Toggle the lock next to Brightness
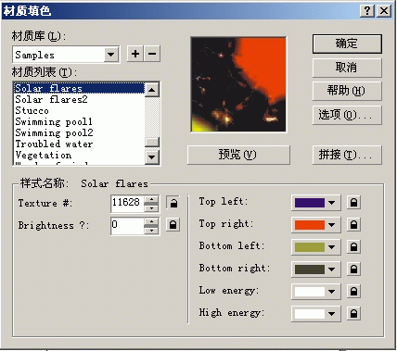Viewport: 397px width, 351px height. click(173, 225)
